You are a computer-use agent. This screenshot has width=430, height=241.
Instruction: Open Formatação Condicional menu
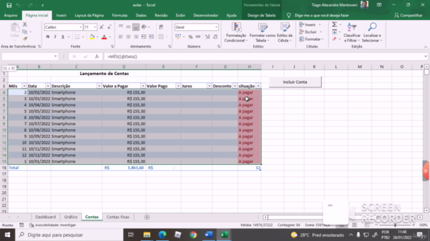point(236,33)
